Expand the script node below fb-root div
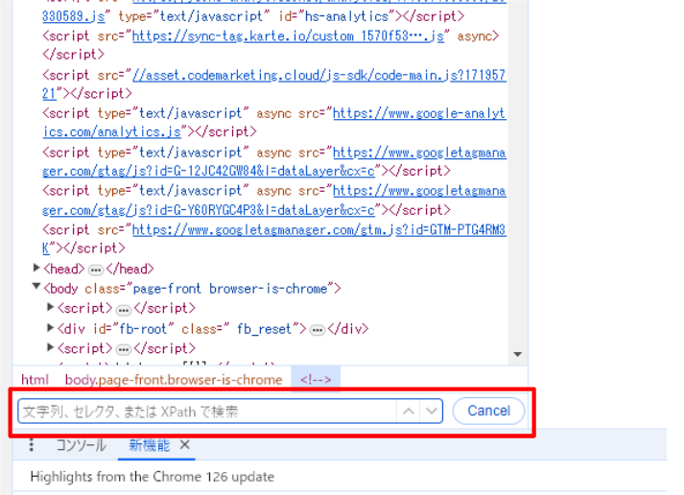This screenshot has height=495, width=684. [51, 347]
